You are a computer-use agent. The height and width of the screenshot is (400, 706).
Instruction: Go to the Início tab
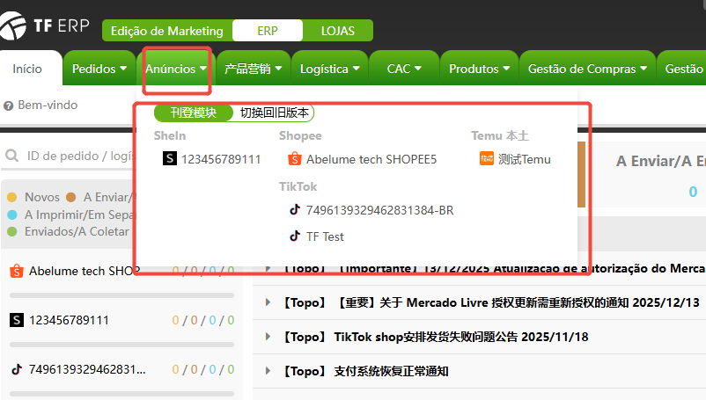pos(27,69)
